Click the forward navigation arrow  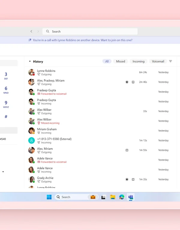pyautogui.click(x=38, y=31)
